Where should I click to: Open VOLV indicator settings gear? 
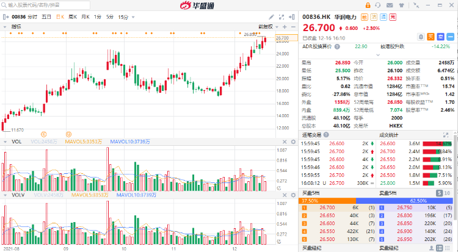coord(293,195)
